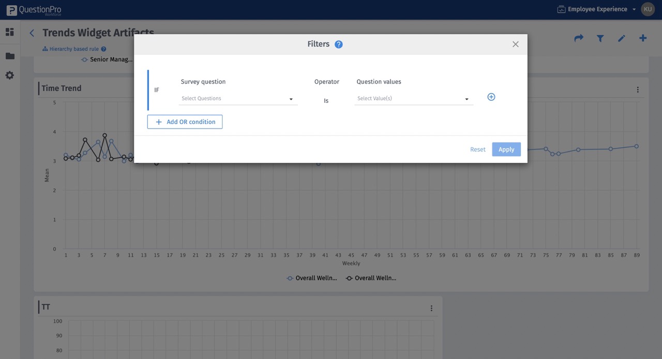Image resolution: width=662 pixels, height=359 pixels.
Task: Toggle blue Overall Welln... legend series
Action: [x=312, y=278]
